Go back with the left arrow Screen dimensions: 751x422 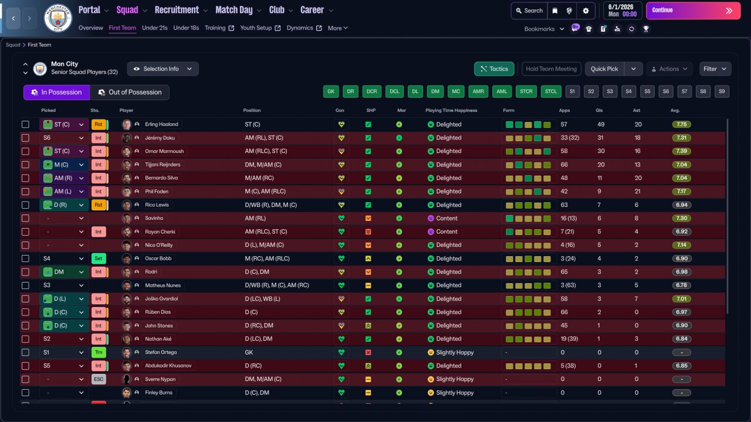(13, 18)
